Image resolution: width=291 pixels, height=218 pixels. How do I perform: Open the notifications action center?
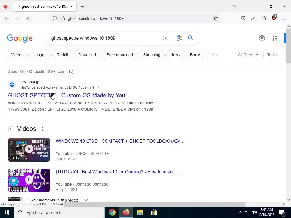coord(282,213)
